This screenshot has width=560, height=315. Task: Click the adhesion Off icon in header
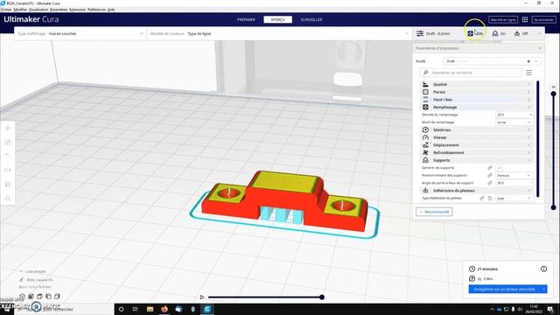point(517,33)
